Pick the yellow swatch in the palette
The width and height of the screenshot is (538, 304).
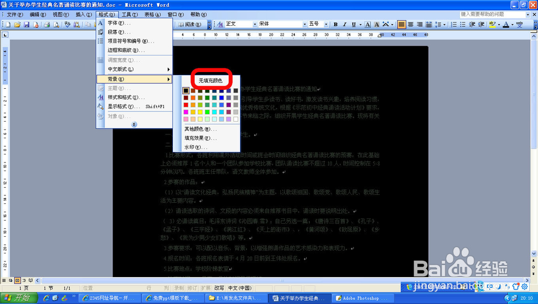click(200, 112)
